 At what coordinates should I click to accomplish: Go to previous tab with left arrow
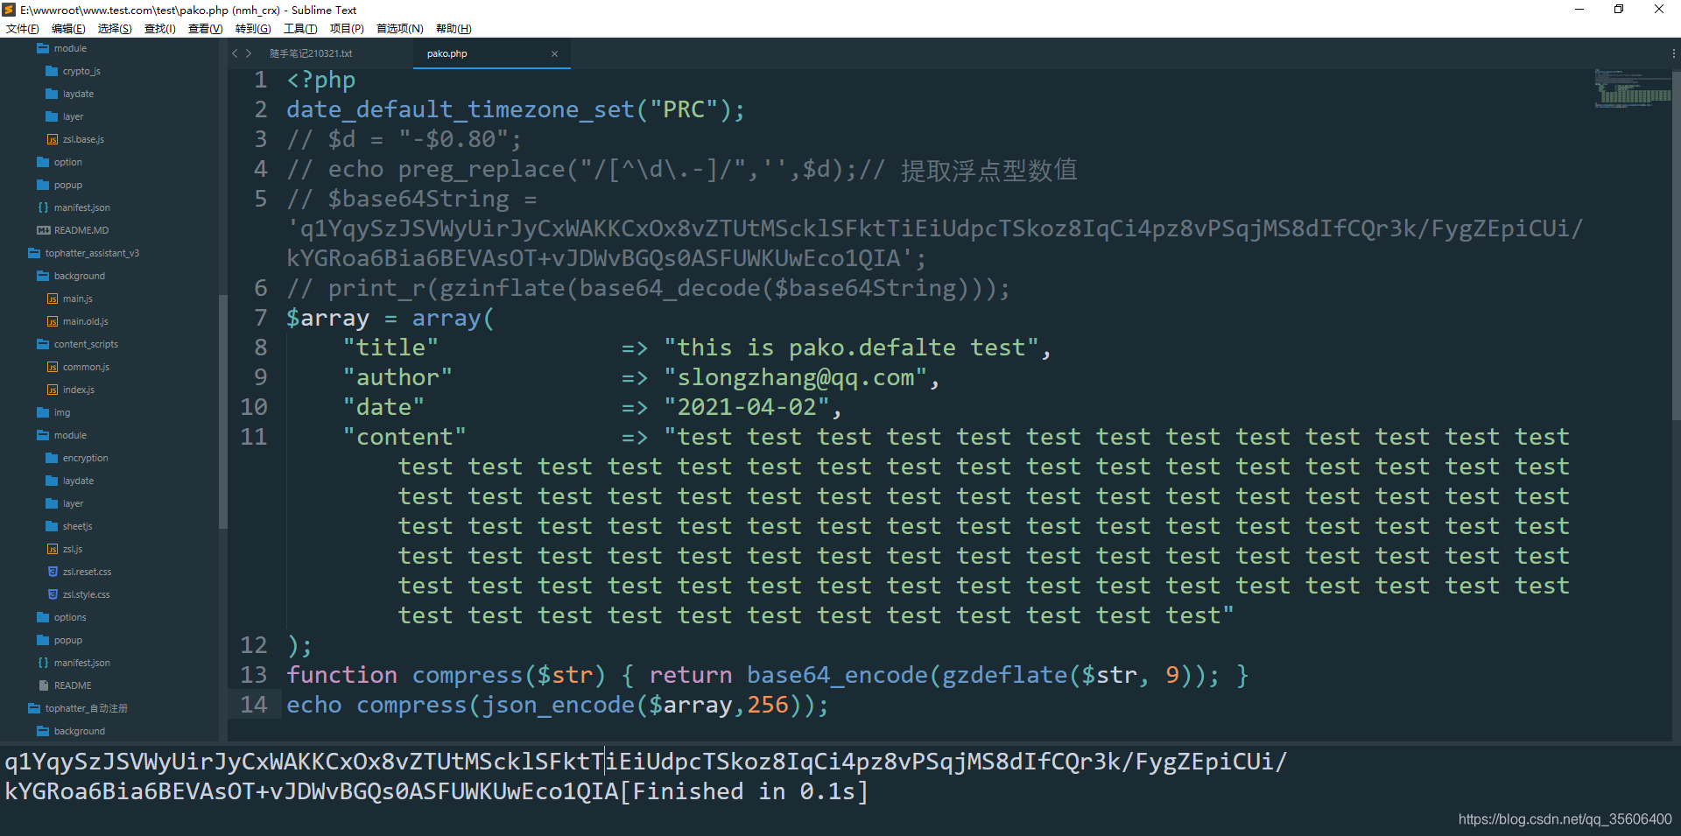(235, 53)
